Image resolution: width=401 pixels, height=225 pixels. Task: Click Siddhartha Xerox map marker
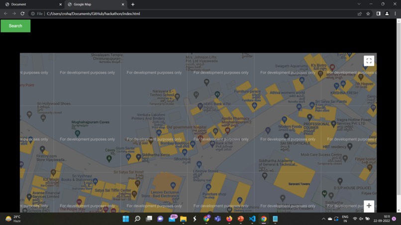click(x=138, y=157)
